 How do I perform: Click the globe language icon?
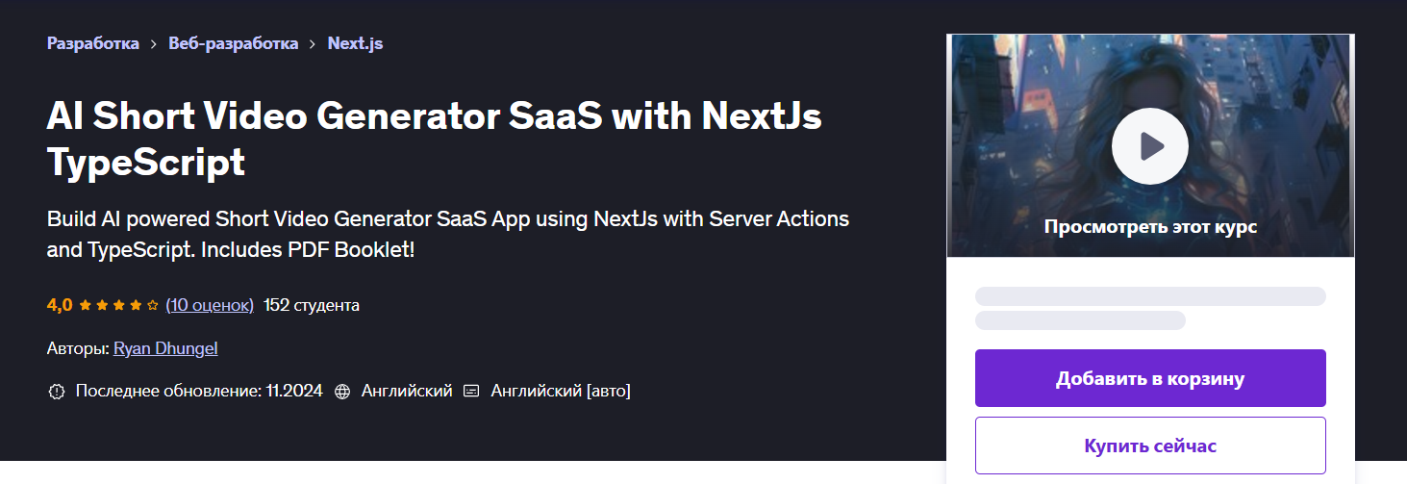[342, 392]
